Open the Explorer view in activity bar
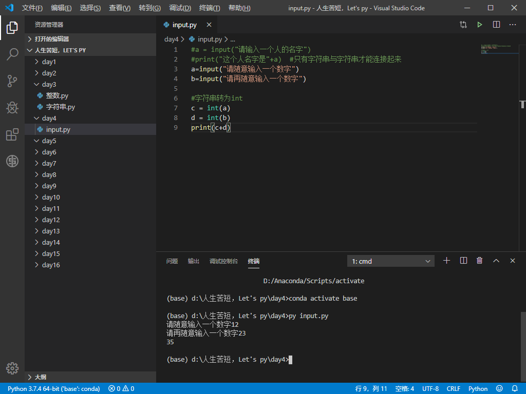 12,28
